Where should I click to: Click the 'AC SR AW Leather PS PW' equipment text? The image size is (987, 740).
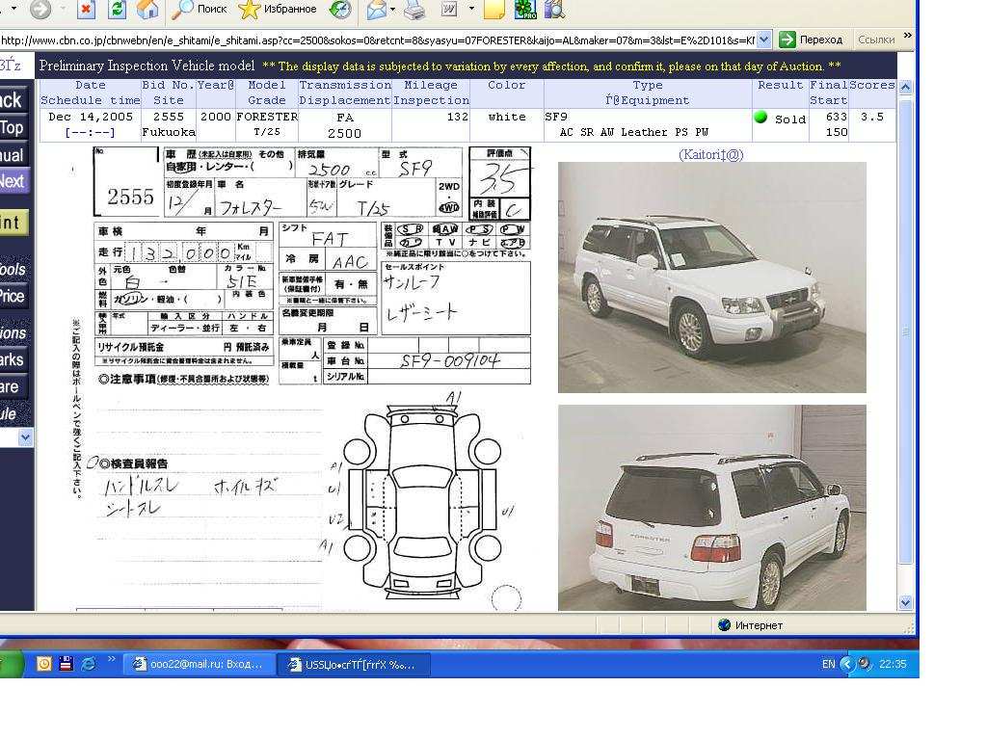pyautogui.click(x=634, y=132)
